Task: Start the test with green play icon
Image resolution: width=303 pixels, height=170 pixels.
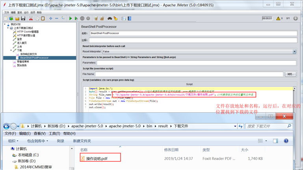Action: point(71,18)
